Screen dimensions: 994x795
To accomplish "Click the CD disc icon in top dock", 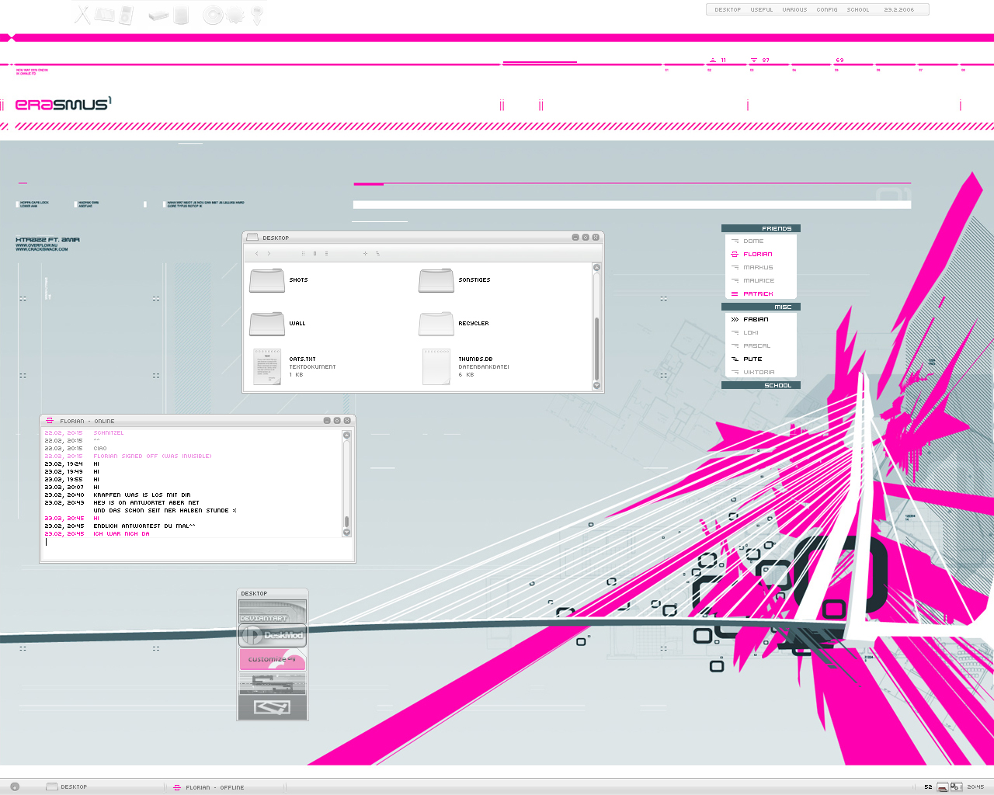I will [212, 15].
